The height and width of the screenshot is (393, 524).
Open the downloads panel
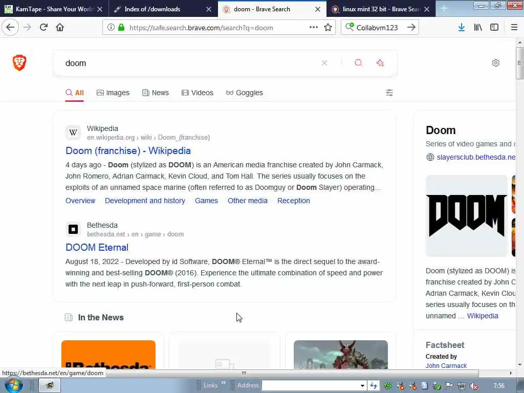pyautogui.click(x=462, y=28)
